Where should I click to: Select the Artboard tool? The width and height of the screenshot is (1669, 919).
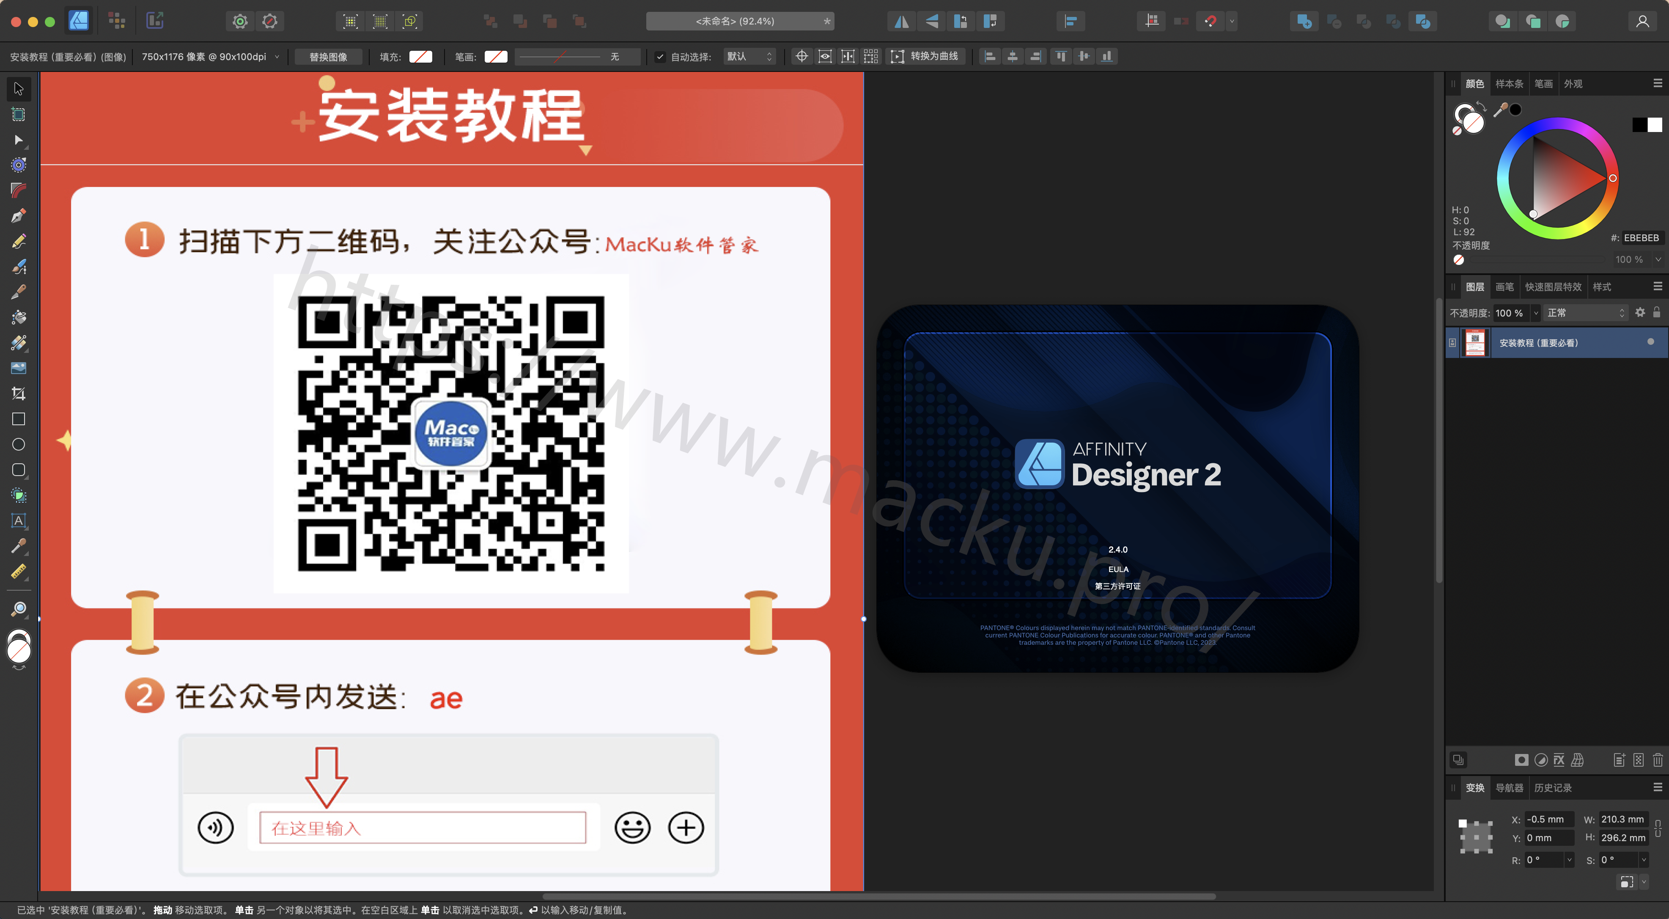coord(19,115)
